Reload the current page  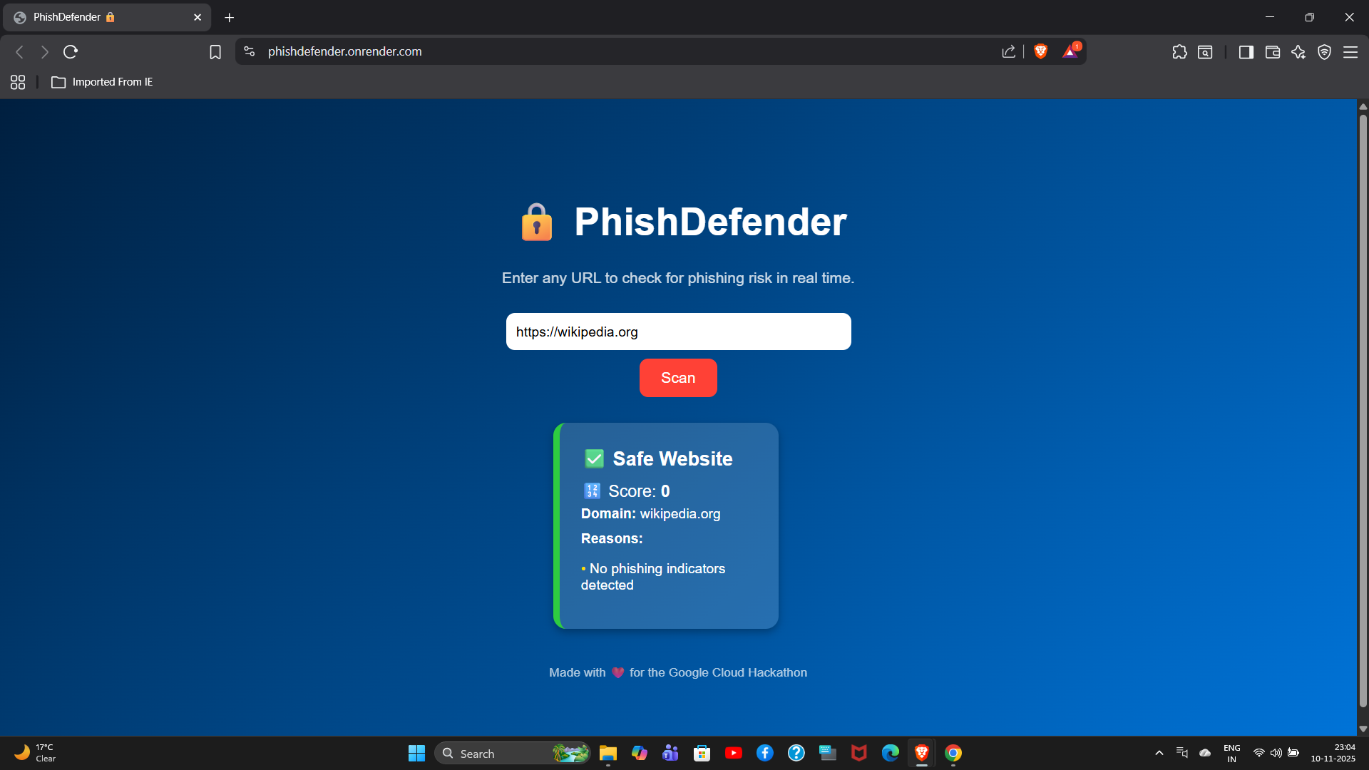pos(70,52)
